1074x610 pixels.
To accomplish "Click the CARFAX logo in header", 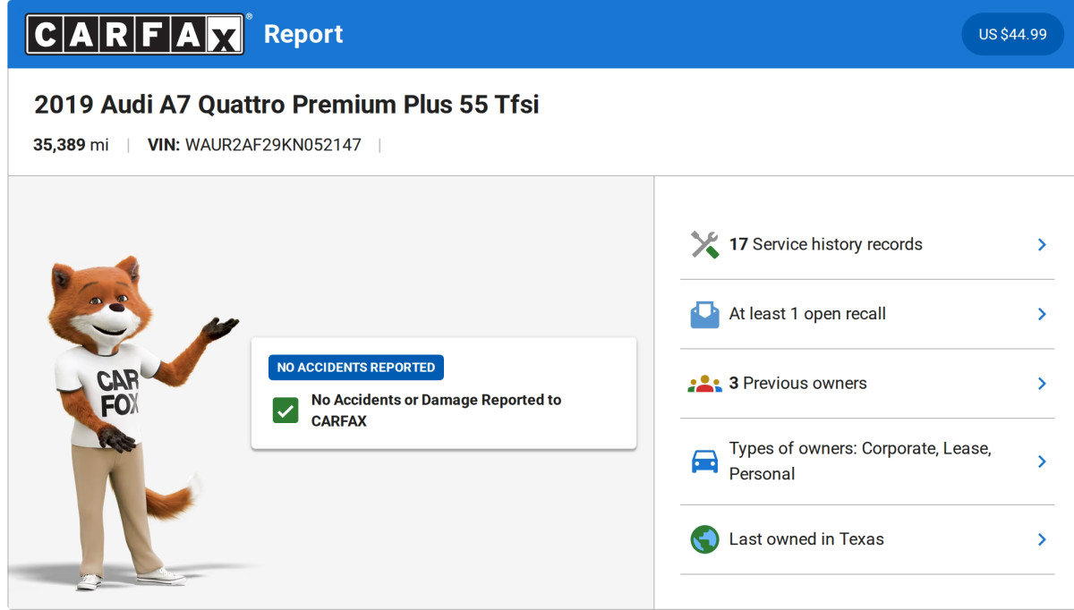I will [134, 34].
